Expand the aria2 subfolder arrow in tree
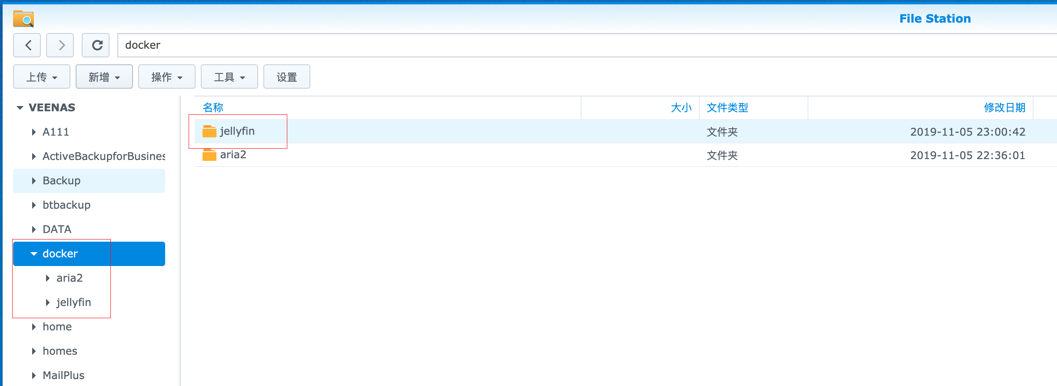The width and height of the screenshot is (1057, 386). 48,278
